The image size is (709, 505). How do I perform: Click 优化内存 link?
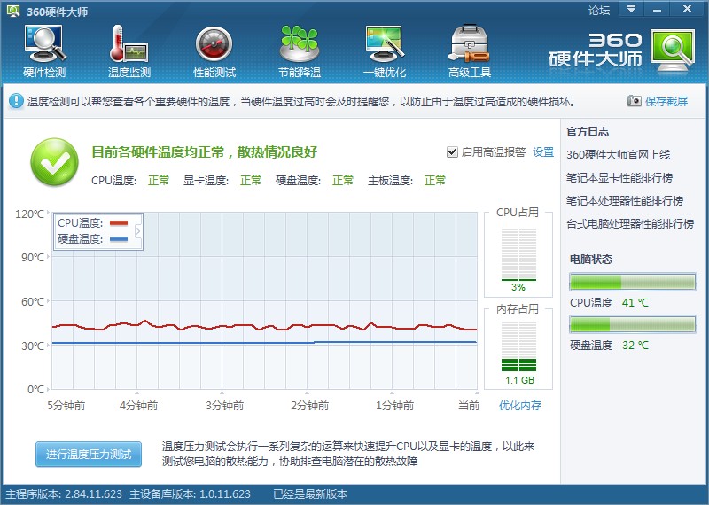[519, 405]
